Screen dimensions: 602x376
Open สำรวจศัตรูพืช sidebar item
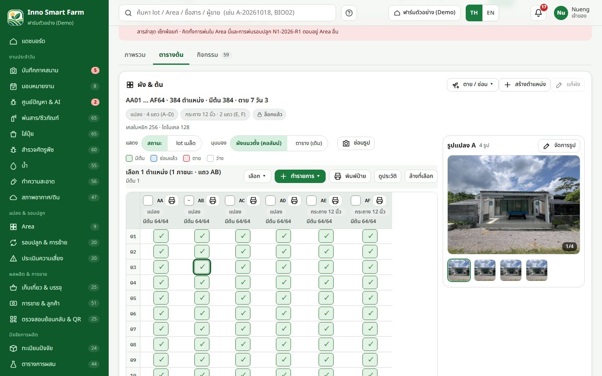tap(54, 150)
